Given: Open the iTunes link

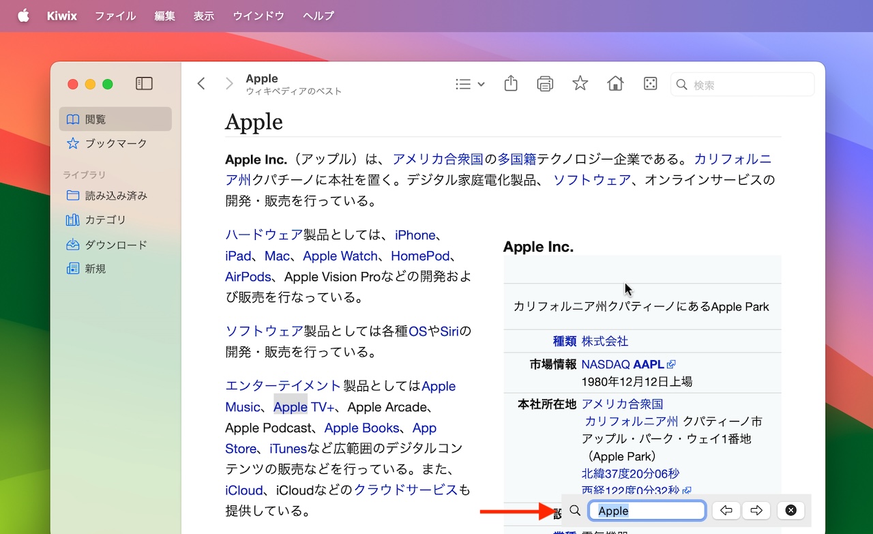Looking at the screenshot, I should click(x=288, y=449).
